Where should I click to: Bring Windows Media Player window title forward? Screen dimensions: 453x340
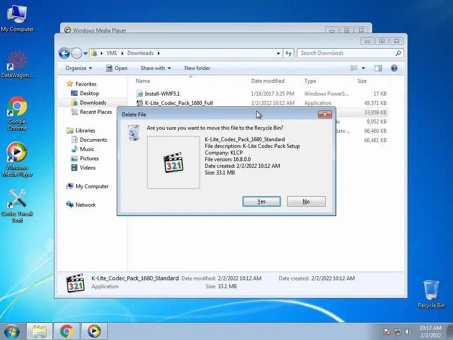pos(100,30)
